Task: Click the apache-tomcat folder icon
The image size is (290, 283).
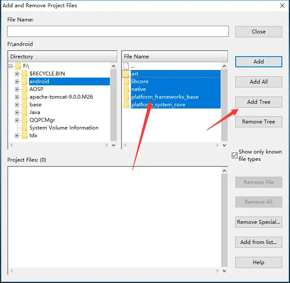Action: pyautogui.click(x=24, y=97)
